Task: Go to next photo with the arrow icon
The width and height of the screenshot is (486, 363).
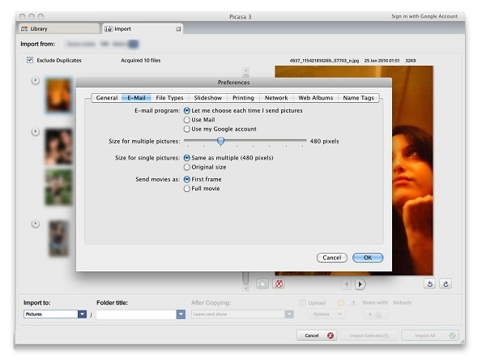Action: [x=360, y=284]
